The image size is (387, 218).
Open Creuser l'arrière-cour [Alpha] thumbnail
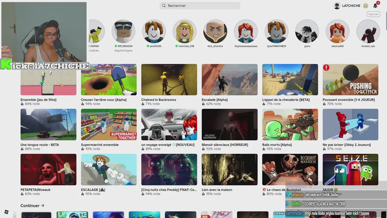click(109, 80)
